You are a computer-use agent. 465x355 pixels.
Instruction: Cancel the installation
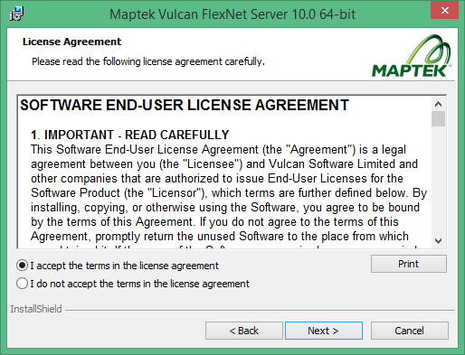[410, 331]
